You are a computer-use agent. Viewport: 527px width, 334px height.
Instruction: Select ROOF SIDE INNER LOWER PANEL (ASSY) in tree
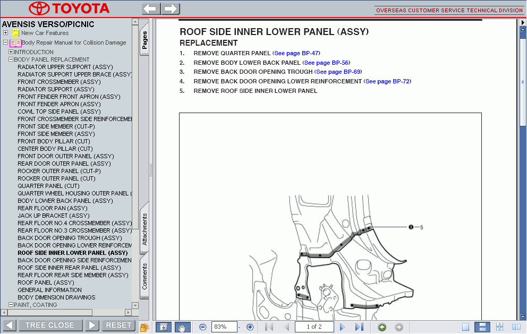tap(73, 253)
